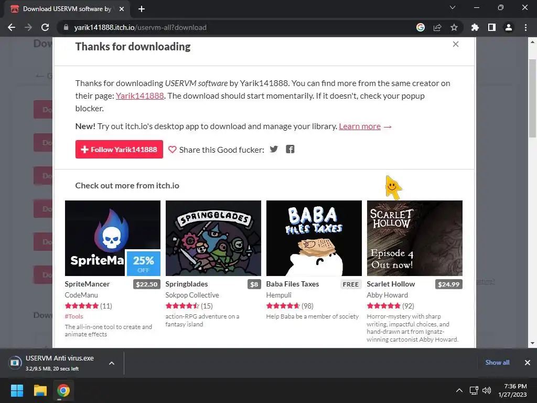Open the SpriteMancer thumbnail
537x403 pixels.
tap(113, 238)
